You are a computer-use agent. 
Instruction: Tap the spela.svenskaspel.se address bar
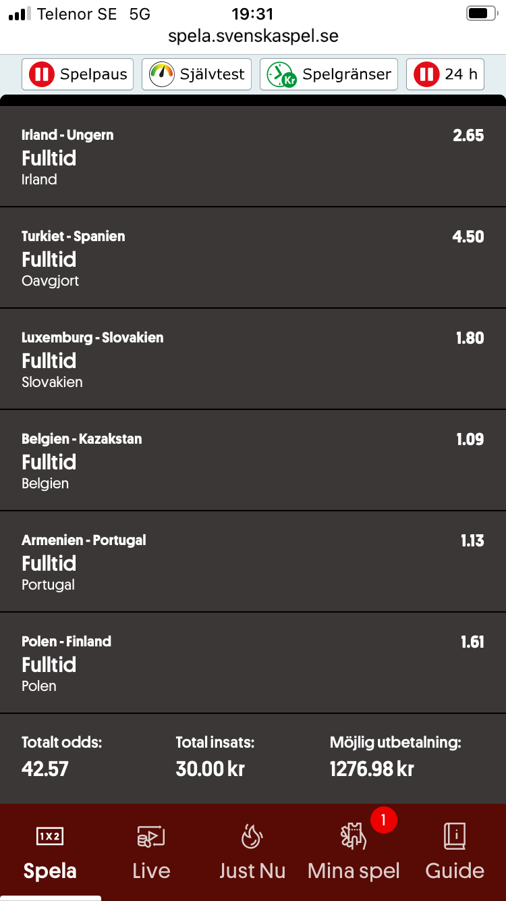coord(253,36)
